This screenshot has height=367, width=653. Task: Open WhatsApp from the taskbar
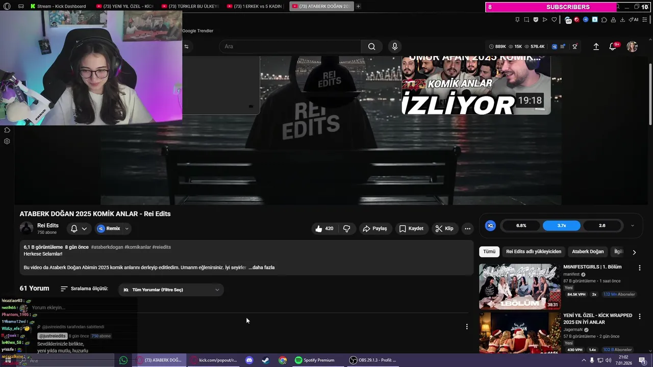123,360
